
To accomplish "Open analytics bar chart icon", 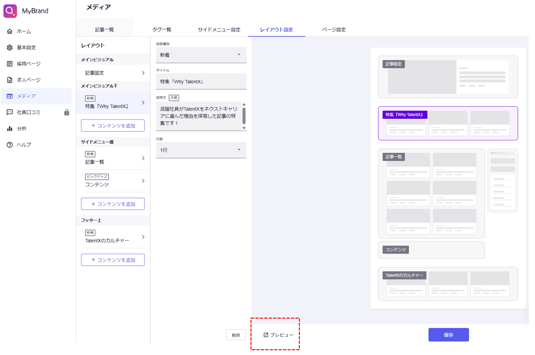I will (x=10, y=129).
